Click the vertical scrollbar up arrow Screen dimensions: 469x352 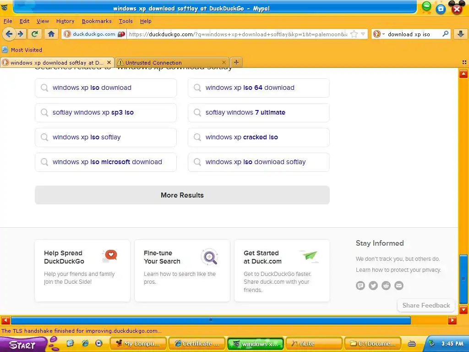pyautogui.click(x=464, y=73)
